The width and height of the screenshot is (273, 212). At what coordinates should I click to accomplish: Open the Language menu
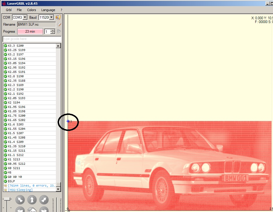tap(48, 10)
